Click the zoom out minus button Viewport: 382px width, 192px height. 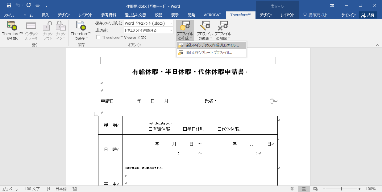click(323, 189)
